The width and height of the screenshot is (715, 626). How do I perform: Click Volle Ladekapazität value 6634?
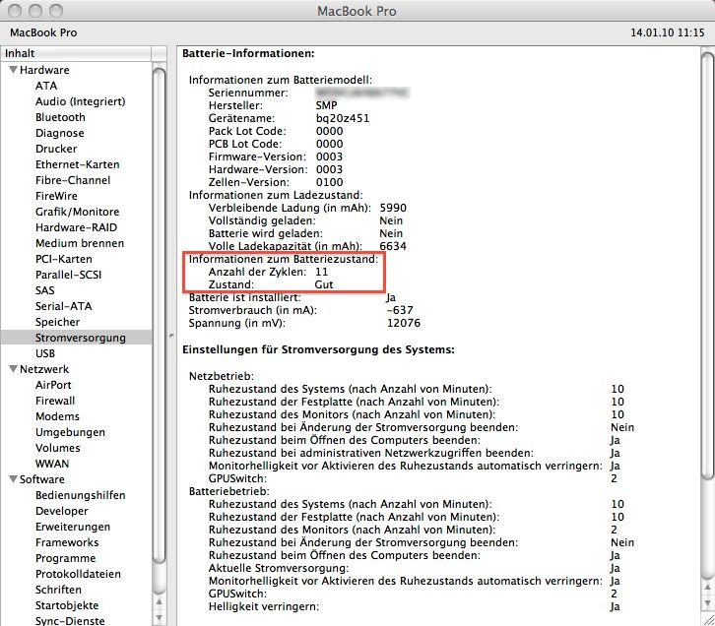393,246
